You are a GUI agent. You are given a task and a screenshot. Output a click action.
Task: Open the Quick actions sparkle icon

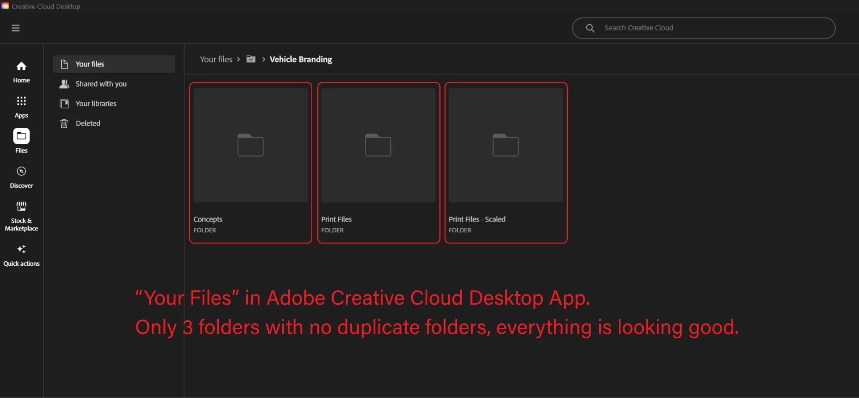pos(21,249)
